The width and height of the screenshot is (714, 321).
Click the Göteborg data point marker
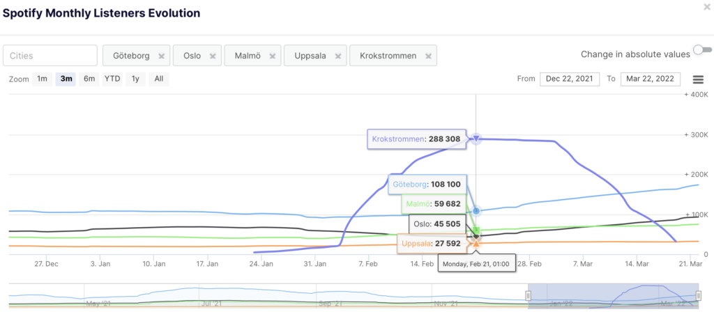click(x=476, y=211)
